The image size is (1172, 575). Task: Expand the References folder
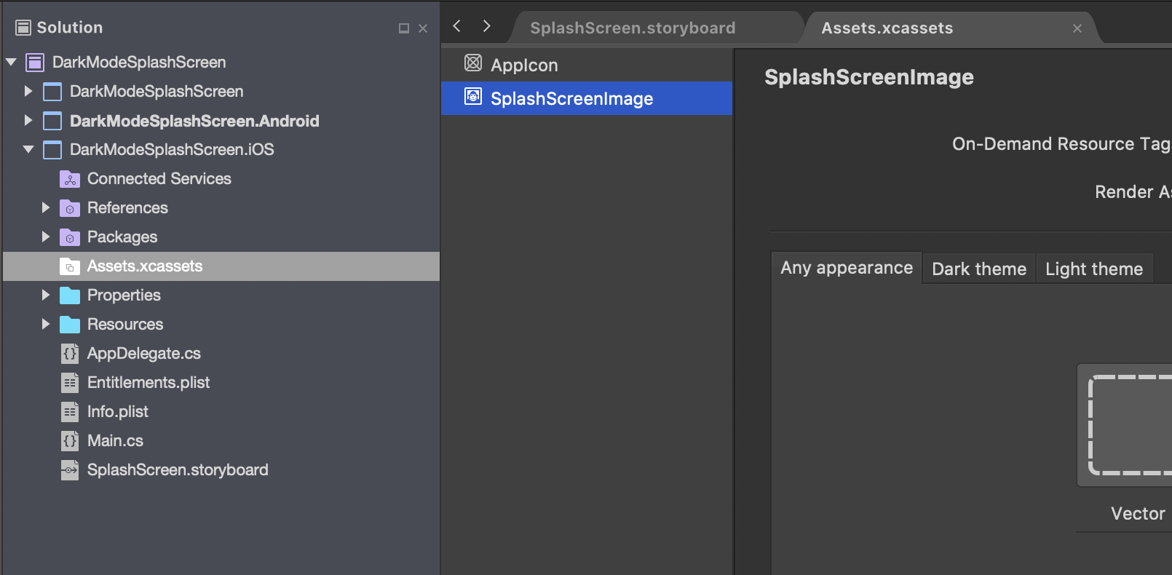coord(46,207)
